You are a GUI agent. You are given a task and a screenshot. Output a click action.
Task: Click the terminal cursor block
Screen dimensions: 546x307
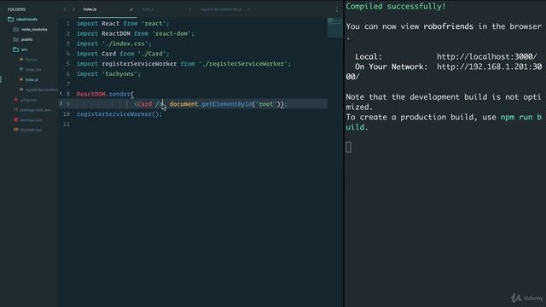(349, 148)
